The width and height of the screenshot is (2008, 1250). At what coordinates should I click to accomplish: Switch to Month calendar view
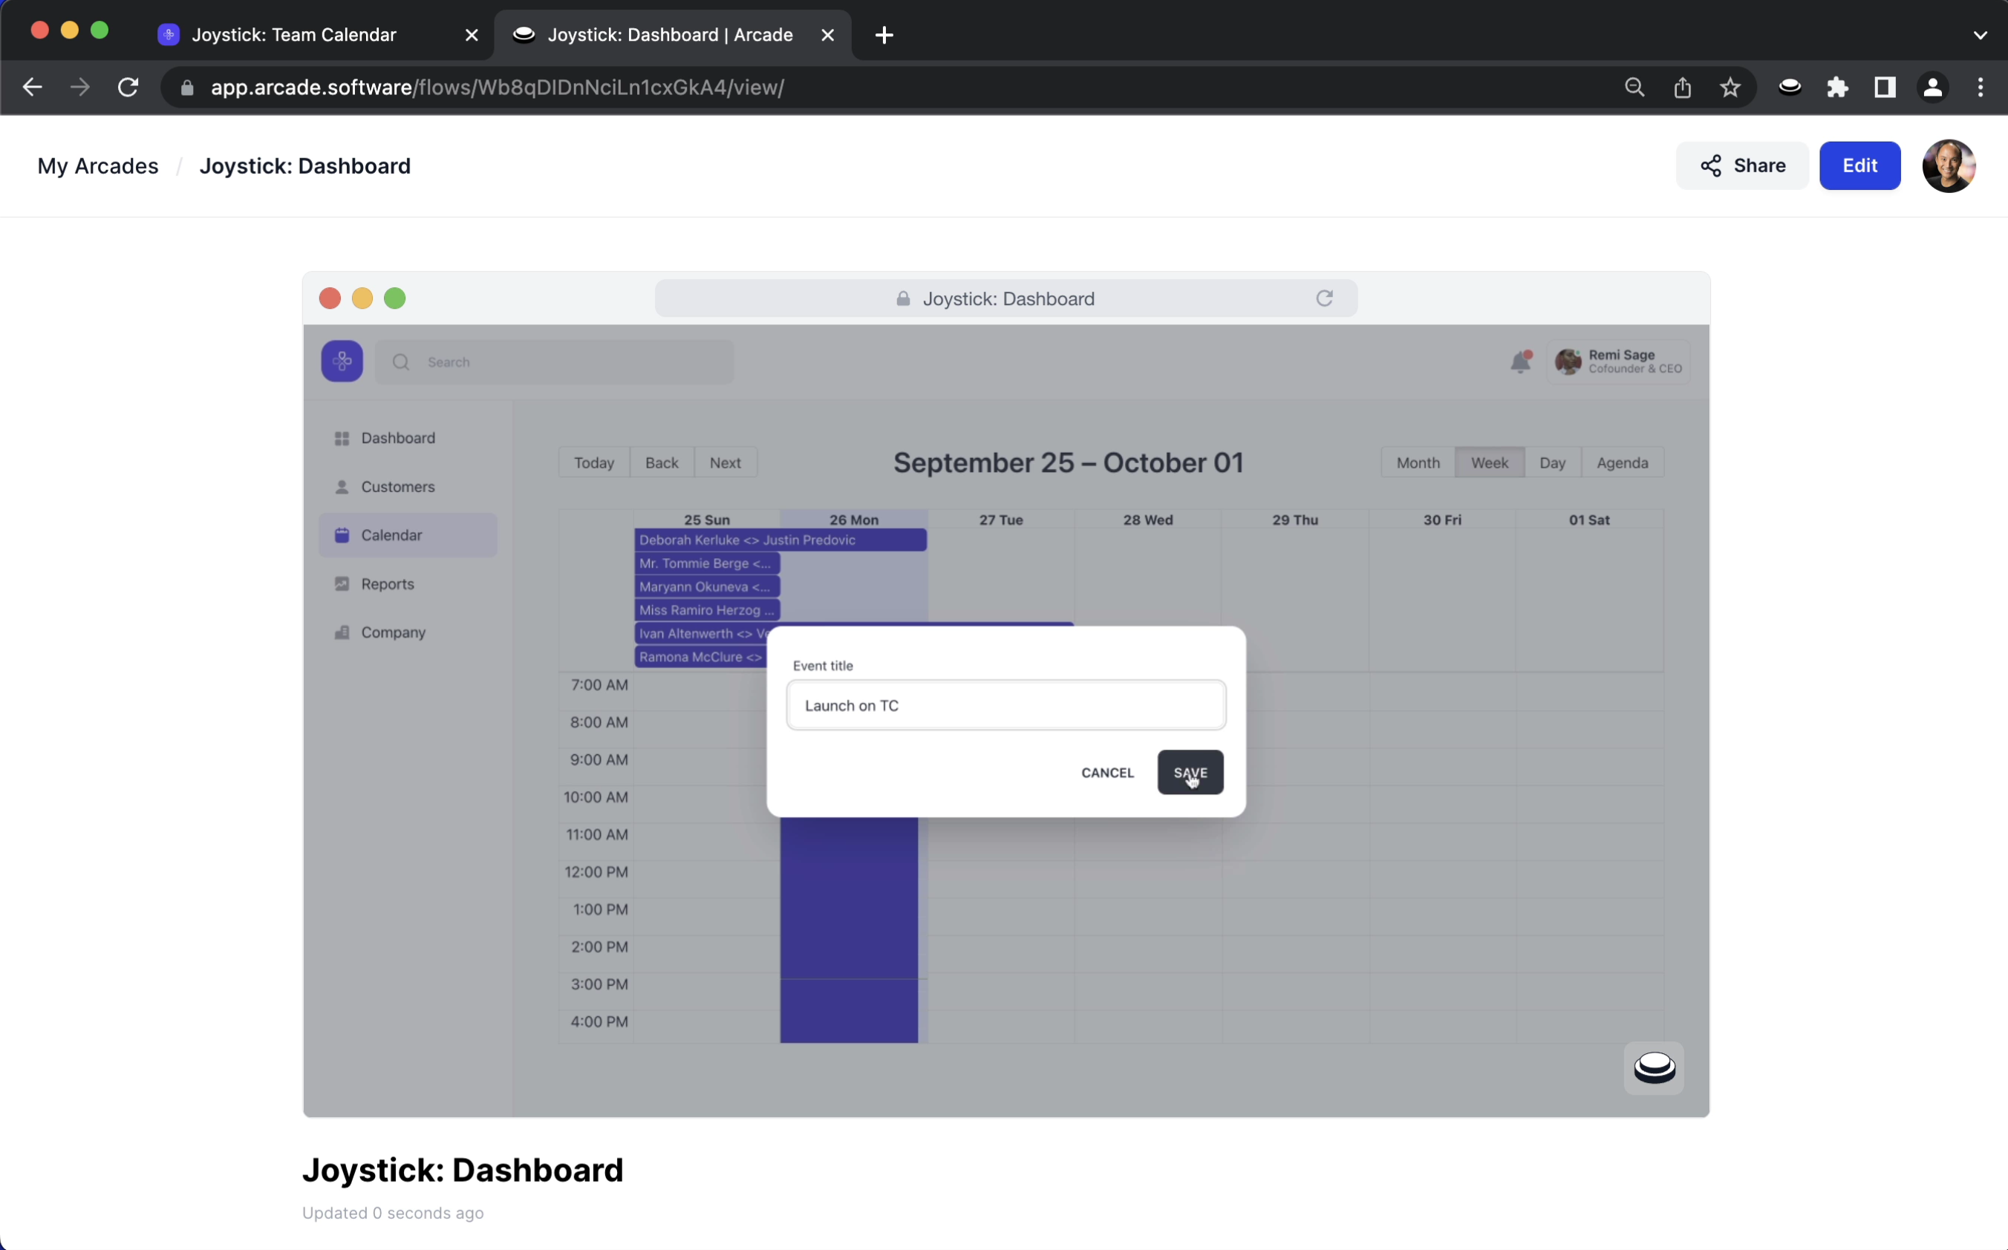(1418, 461)
